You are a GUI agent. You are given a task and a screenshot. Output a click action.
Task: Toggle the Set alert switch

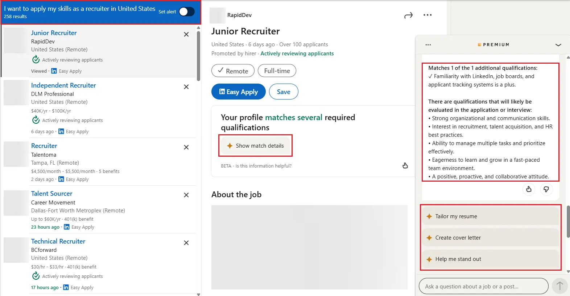pyautogui.click(x=187, y=12)
